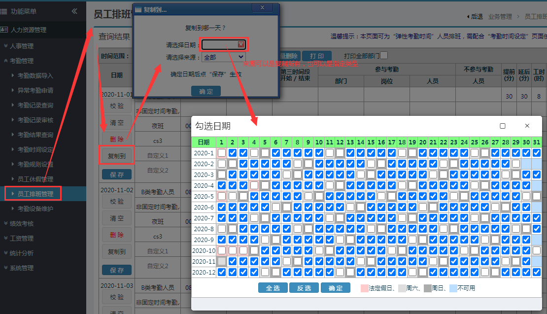Uncheck 2020-4 day 1 checkbox
Screen dimensions: 547x314
coord(222,185)
